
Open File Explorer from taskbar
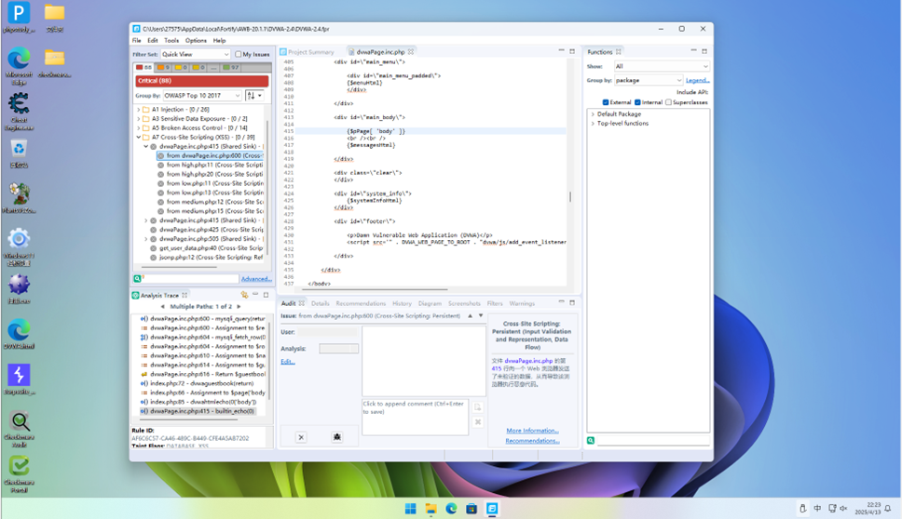point(430,509)
